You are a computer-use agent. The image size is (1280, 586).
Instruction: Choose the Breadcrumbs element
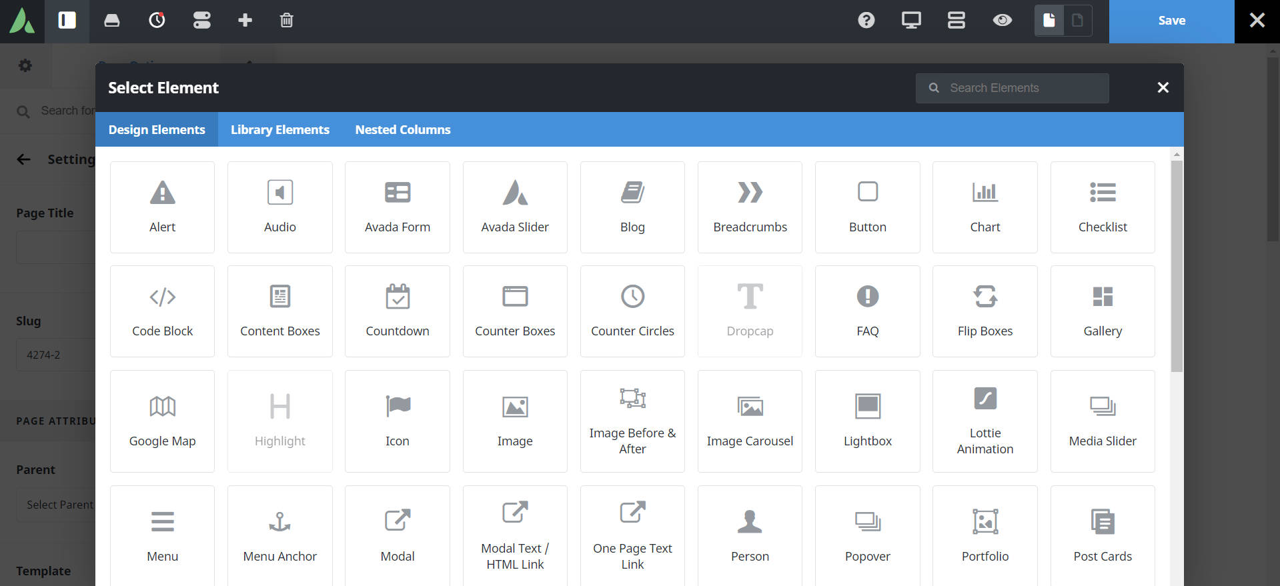point(750,207)
